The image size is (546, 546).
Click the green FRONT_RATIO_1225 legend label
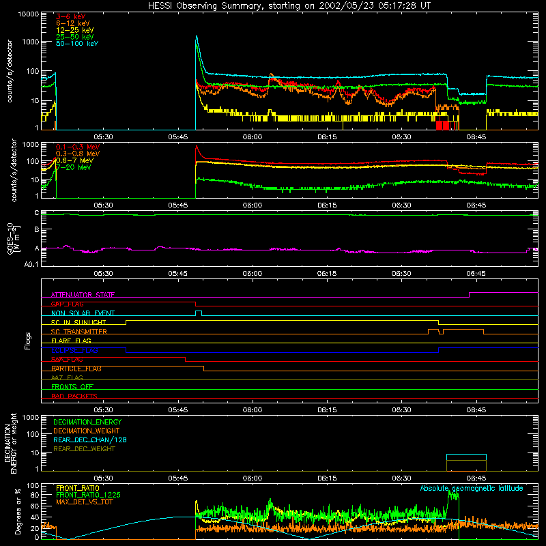(89, 495)
